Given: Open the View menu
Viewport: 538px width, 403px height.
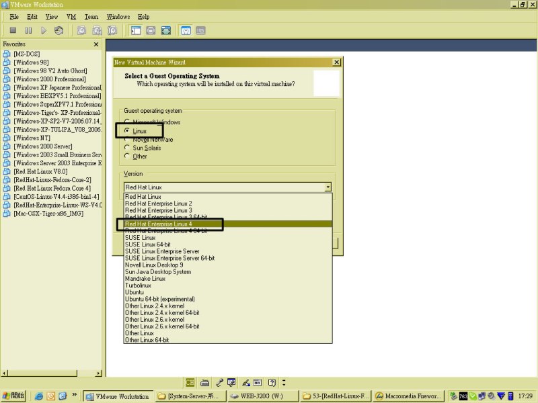Looking at the screenshot, I should pos(52,17).
